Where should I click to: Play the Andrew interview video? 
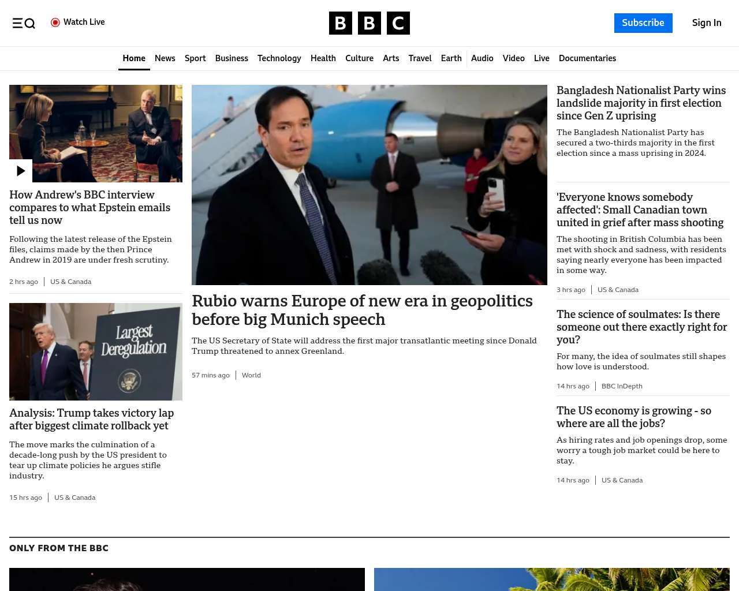[x=21, y=171]
